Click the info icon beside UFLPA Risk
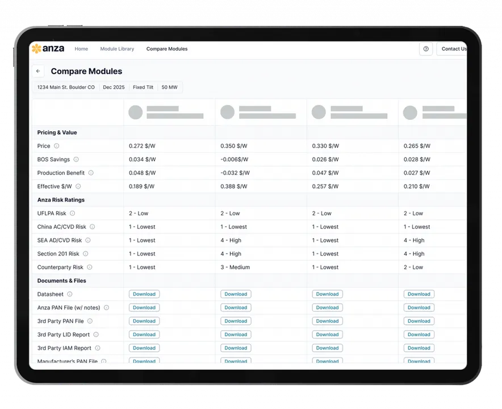This screenshot has height=409, width=502. click(72, 214)
